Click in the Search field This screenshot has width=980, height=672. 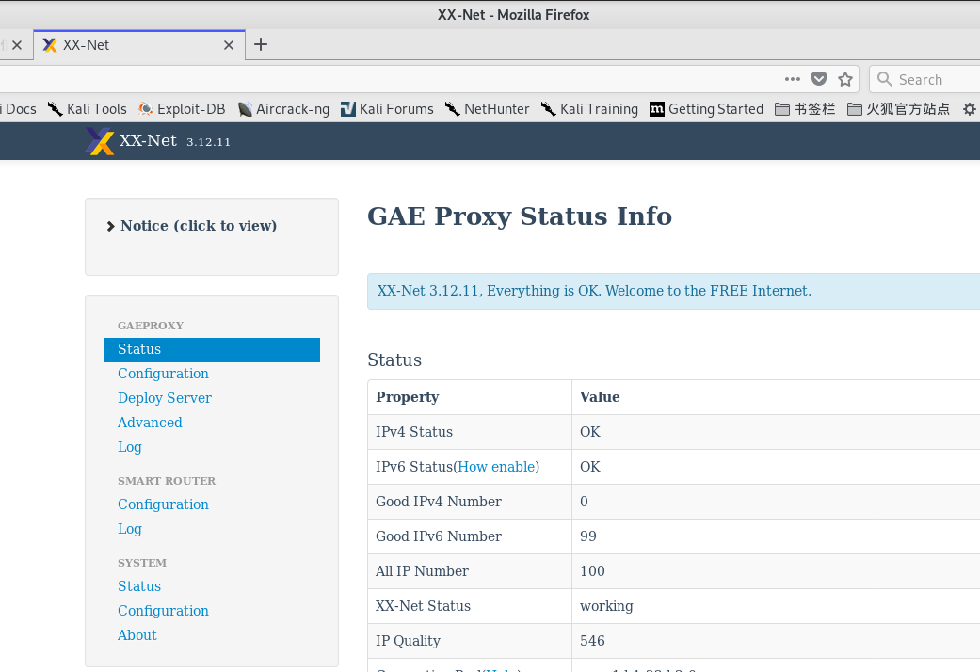point(927,79)
